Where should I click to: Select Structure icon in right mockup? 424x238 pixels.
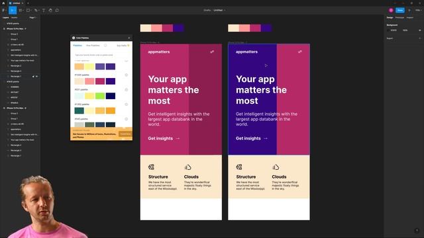click(239, 167)
